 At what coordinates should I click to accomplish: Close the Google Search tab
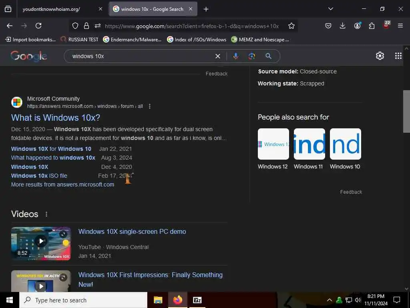coord(191,9)
